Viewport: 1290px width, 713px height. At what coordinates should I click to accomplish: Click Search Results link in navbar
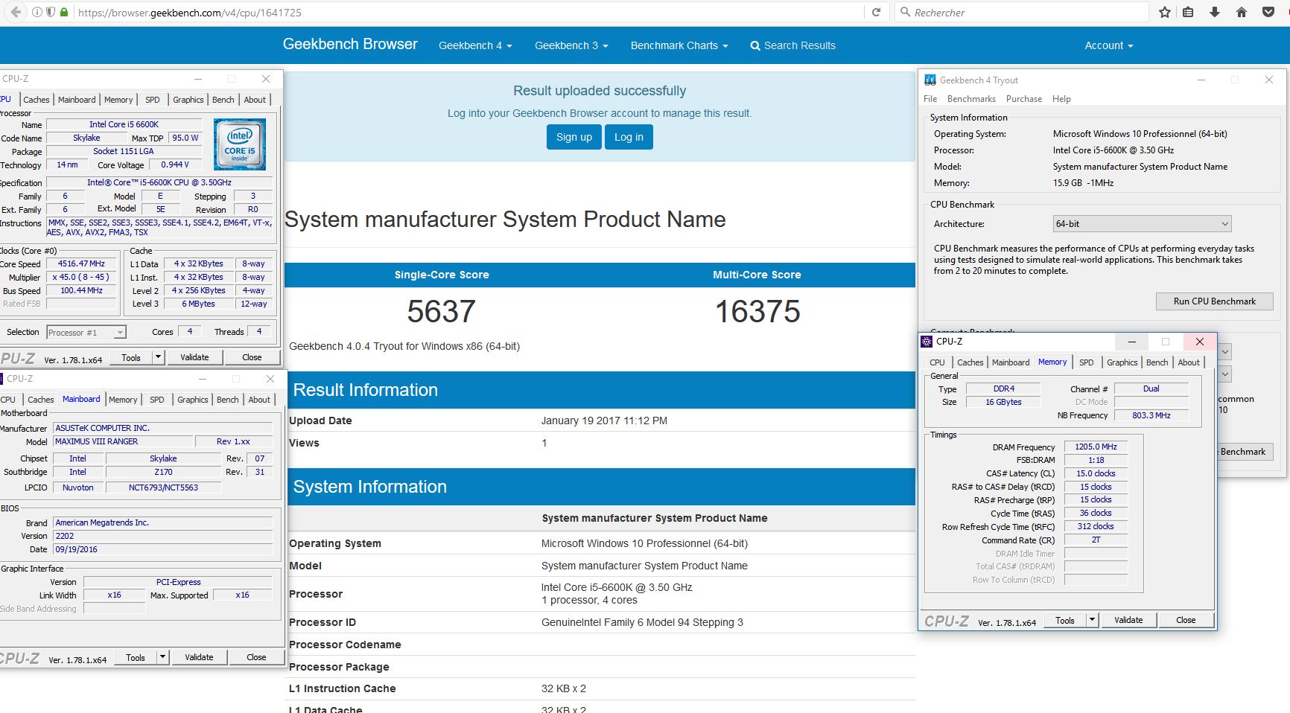coord(792,45)
